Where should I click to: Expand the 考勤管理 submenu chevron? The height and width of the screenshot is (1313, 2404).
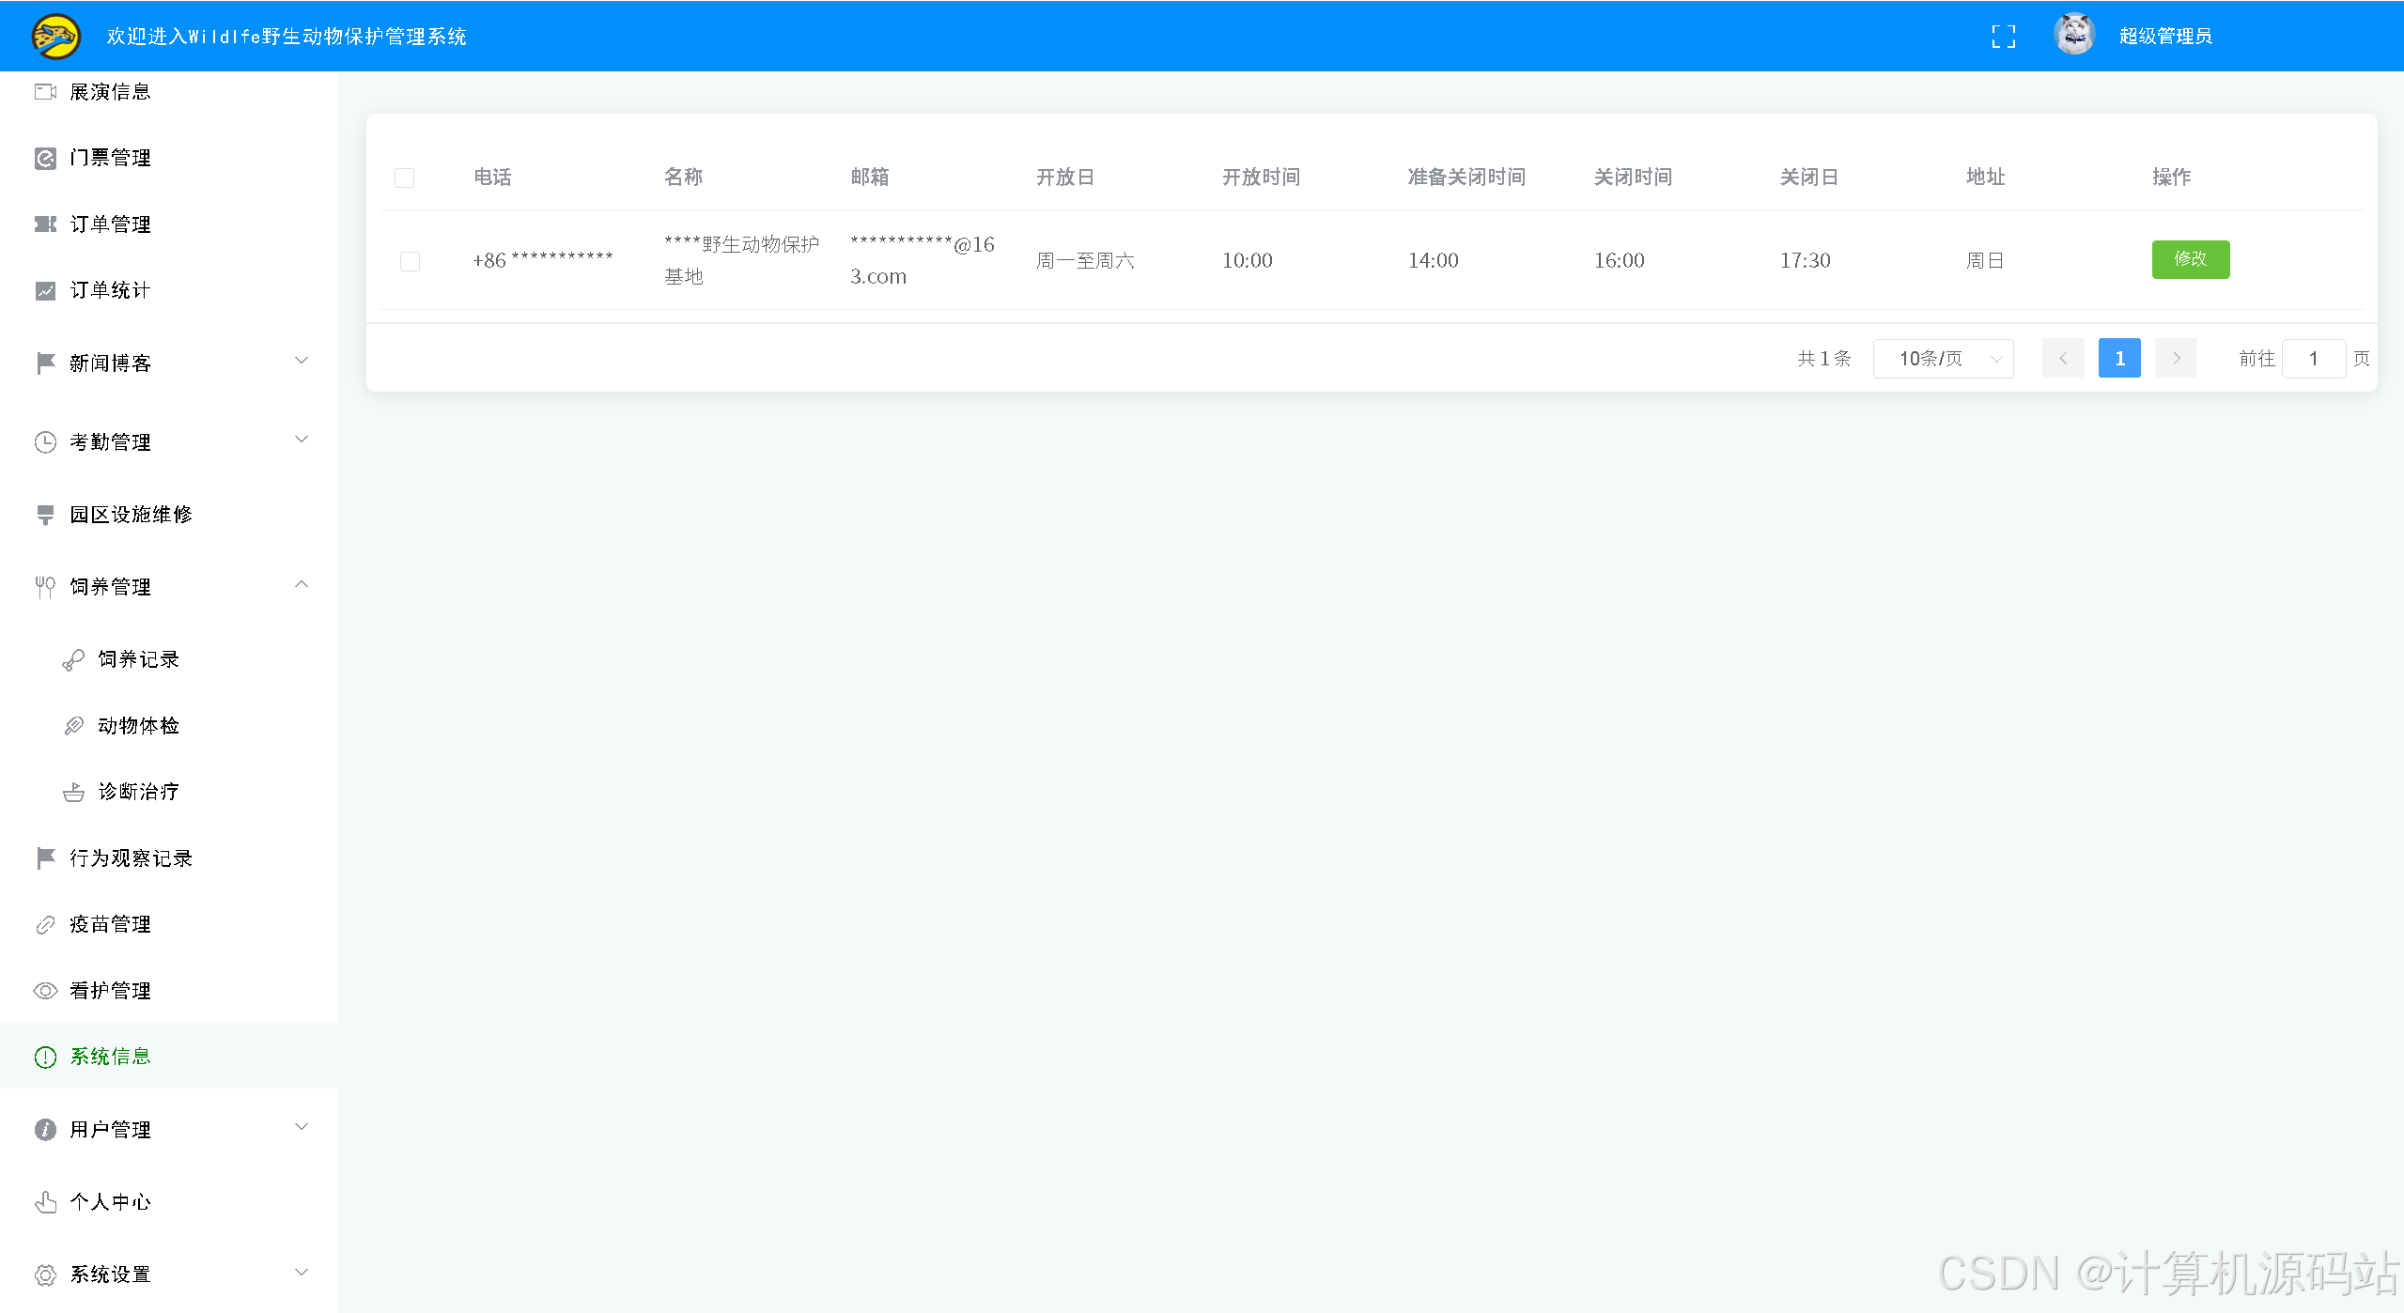[x=302, y=440]
